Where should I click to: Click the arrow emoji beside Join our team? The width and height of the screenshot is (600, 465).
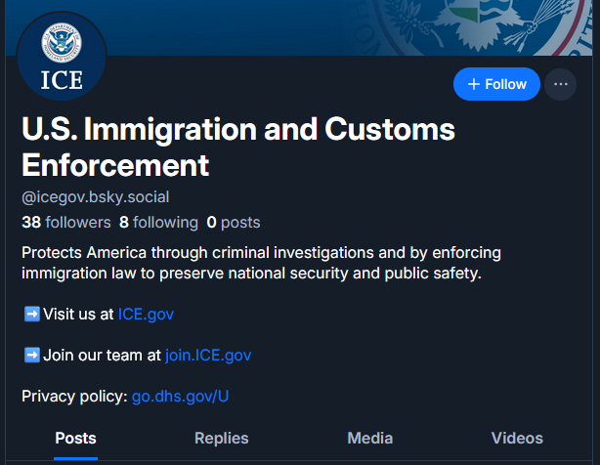tap(31, 355)
